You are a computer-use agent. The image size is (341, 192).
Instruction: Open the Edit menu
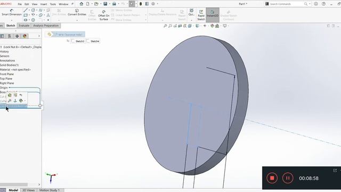click(x=27, y=4)
